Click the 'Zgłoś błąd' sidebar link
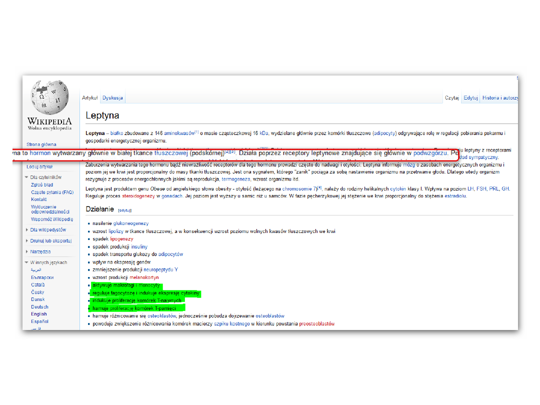This screenshot has height=405, width=540. tap(42, 184)
